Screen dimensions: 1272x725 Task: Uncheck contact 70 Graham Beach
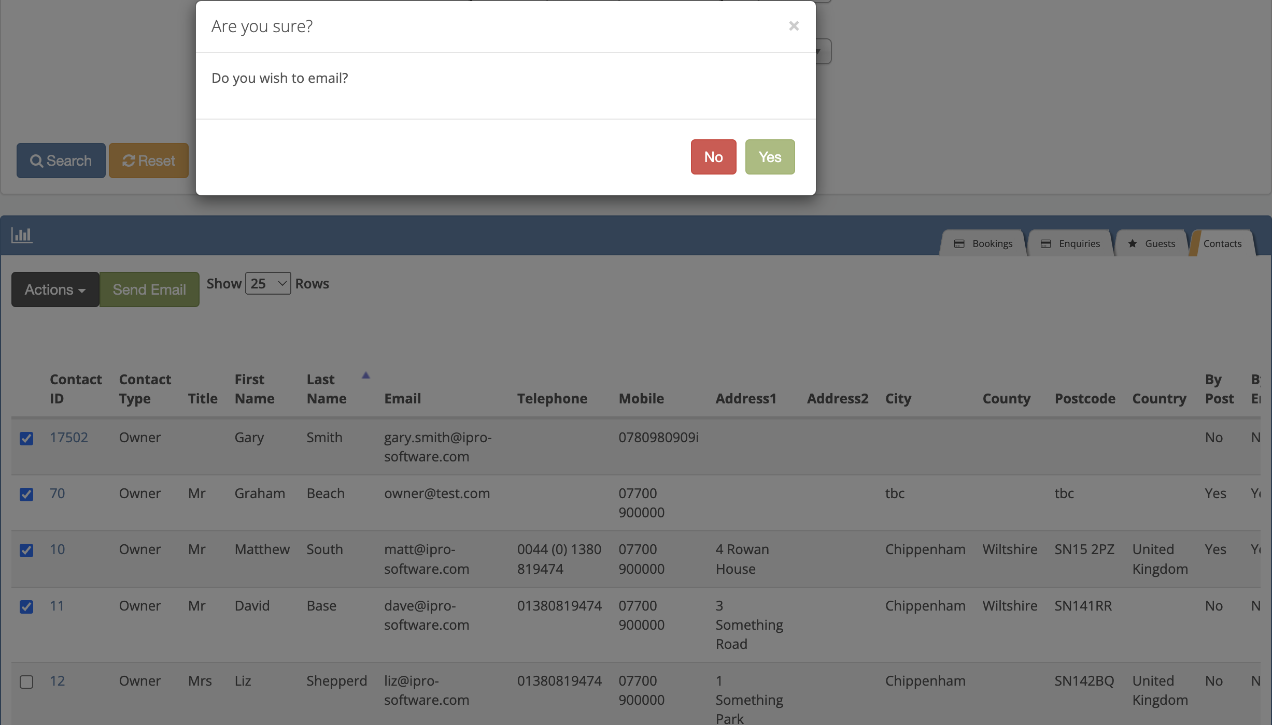coord(26,495)
